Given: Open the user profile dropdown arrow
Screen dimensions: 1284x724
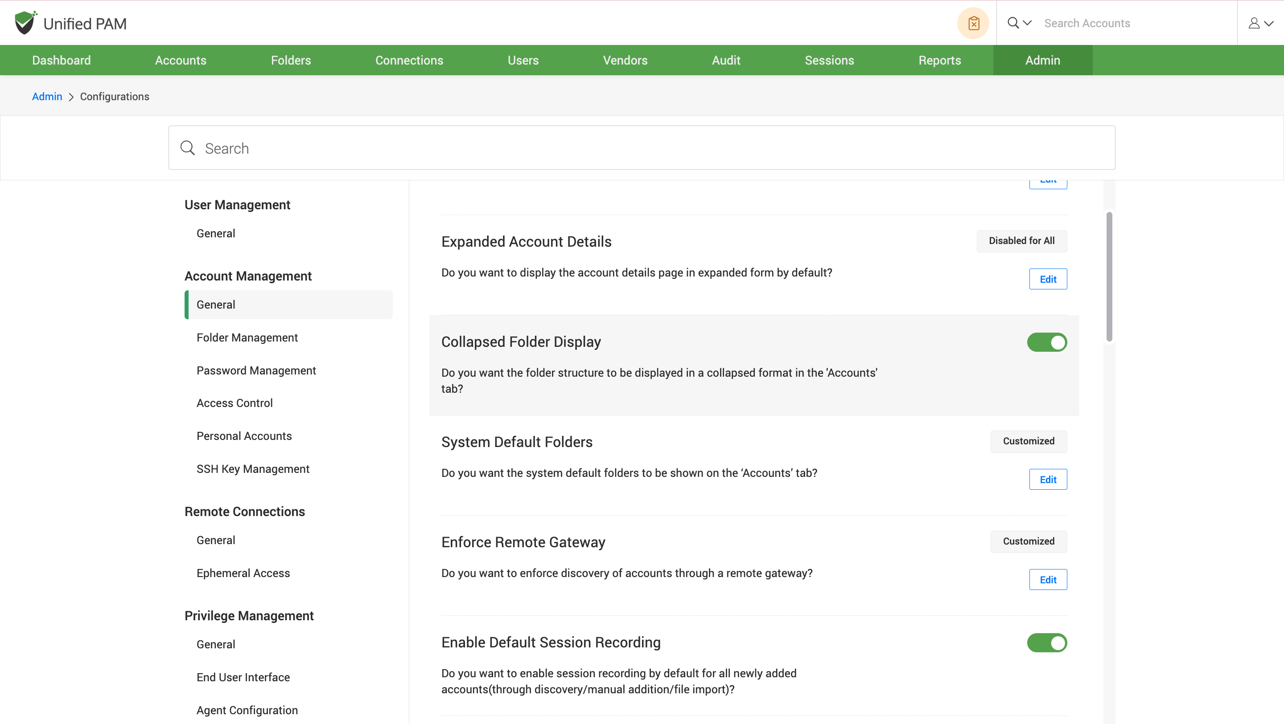Looking at the screenshot, I should (1269, 23).
